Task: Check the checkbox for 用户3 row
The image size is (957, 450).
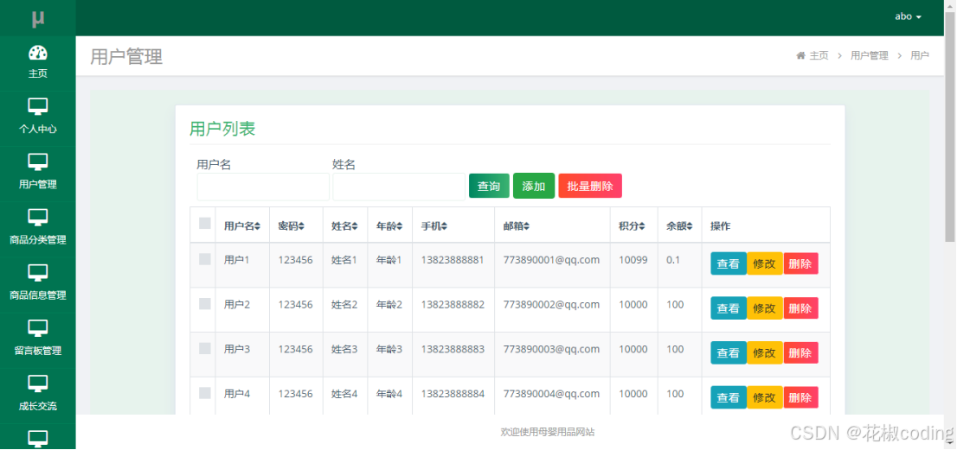Action: pyautogui.click(x=204, y=348)
